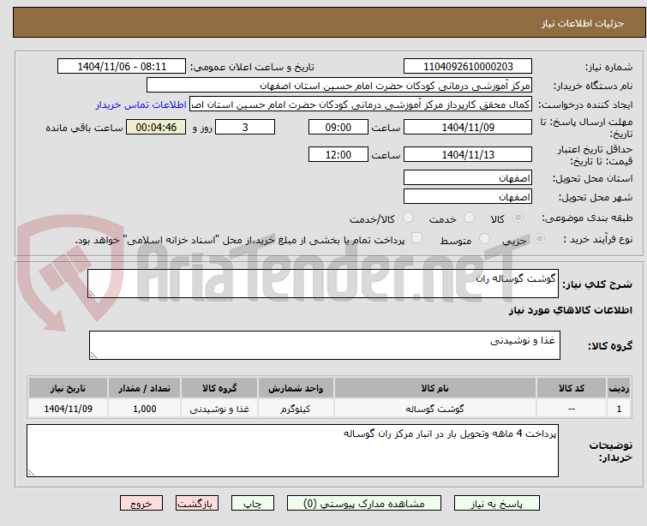Click the days remaining field showing 3

click(x=245, y=127)
